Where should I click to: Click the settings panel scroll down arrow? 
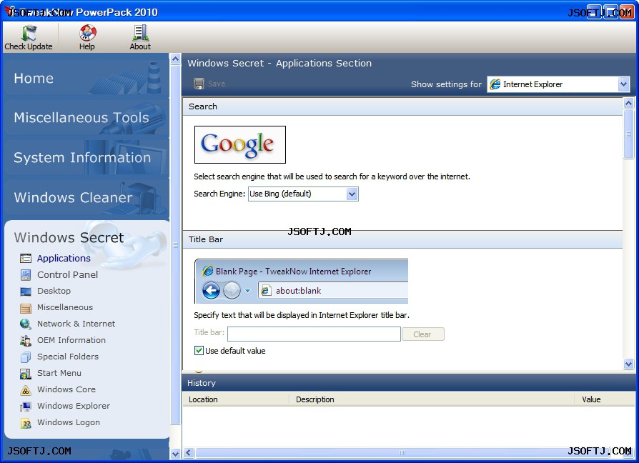(628, 364)
